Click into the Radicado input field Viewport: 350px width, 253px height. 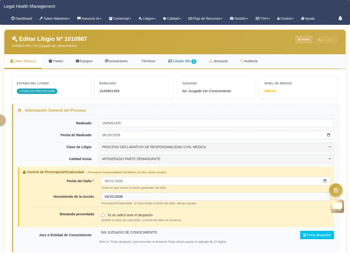[x=216, y=123]
